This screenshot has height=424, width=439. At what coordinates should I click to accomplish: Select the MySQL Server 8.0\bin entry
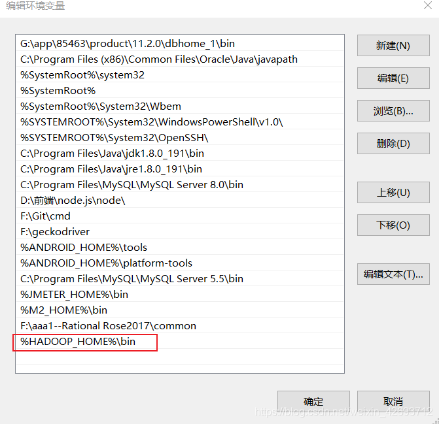tap(180, 184)
